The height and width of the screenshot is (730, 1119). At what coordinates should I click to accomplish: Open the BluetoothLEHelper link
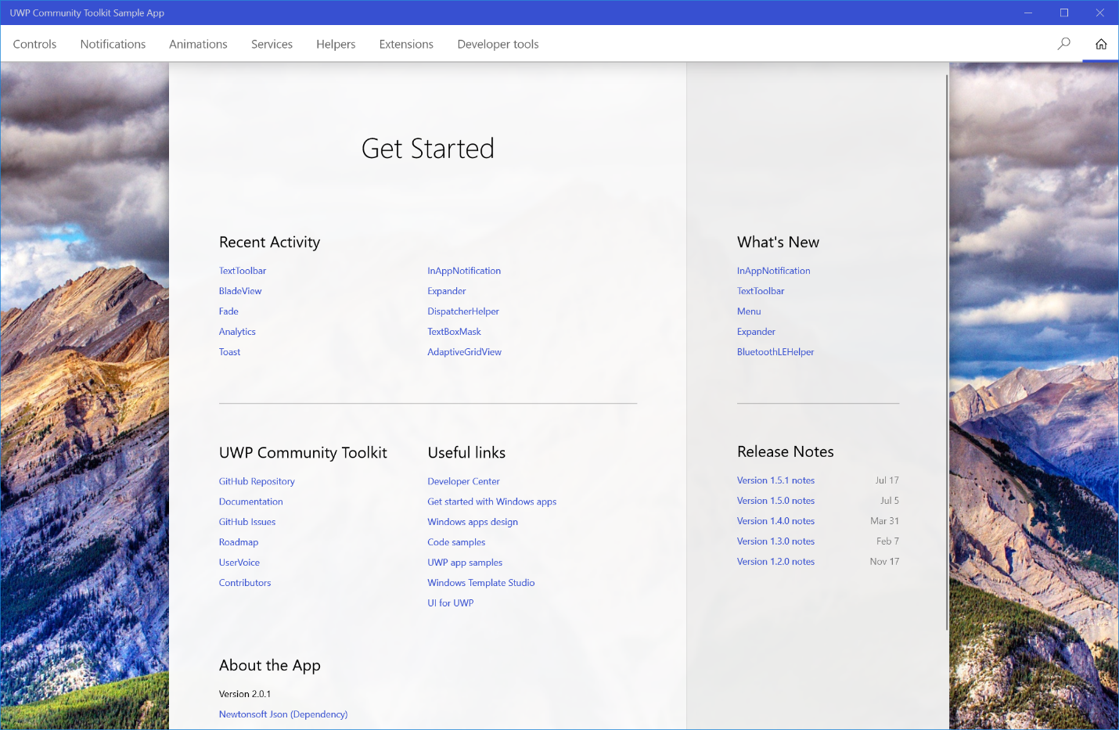775,352
